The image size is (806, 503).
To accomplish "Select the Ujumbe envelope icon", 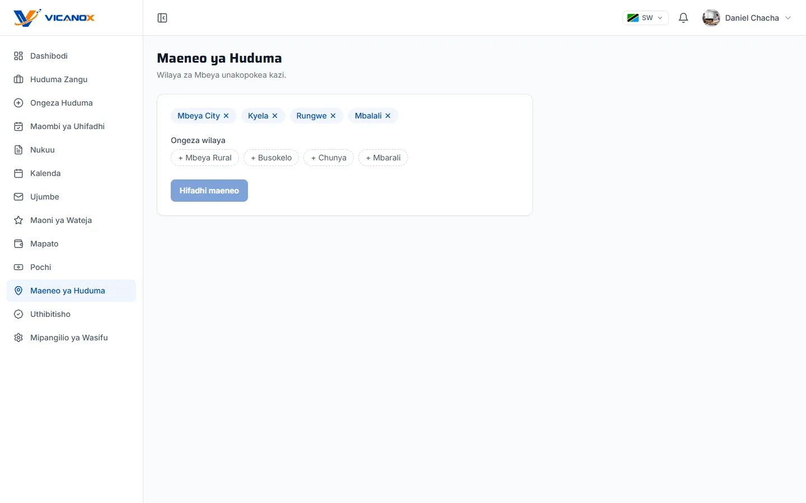I will pyautogui.click(x=18, y=197).
